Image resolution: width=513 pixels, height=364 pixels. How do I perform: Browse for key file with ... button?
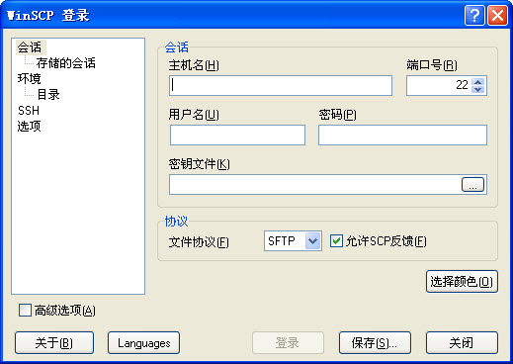pos(472,185)
